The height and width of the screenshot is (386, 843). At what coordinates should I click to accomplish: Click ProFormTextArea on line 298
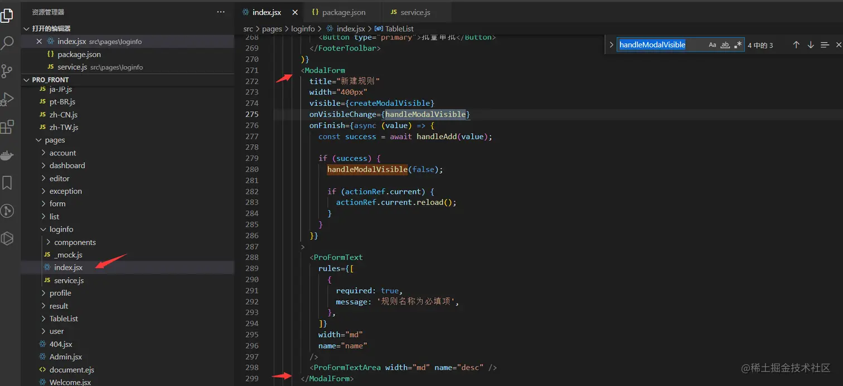pos(347,368)
